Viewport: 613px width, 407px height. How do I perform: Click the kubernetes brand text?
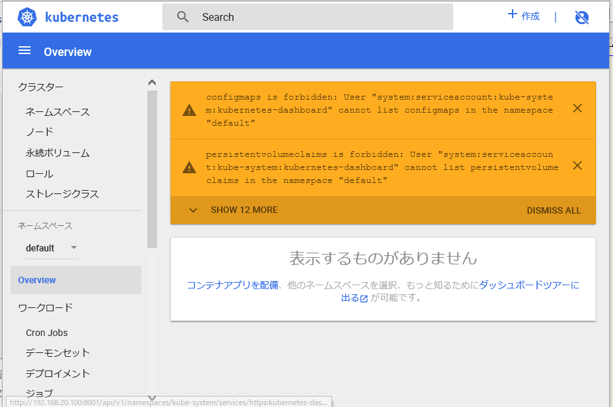pyautogui.click(x=82, y=17)
